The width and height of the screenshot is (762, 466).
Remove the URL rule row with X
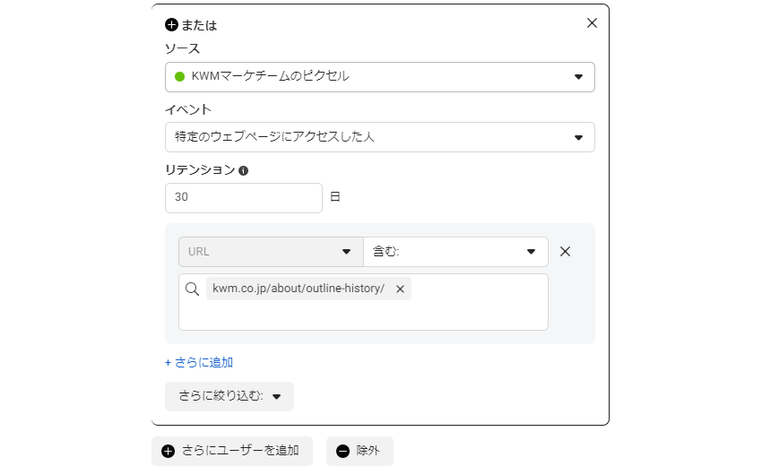pos(565,252)
